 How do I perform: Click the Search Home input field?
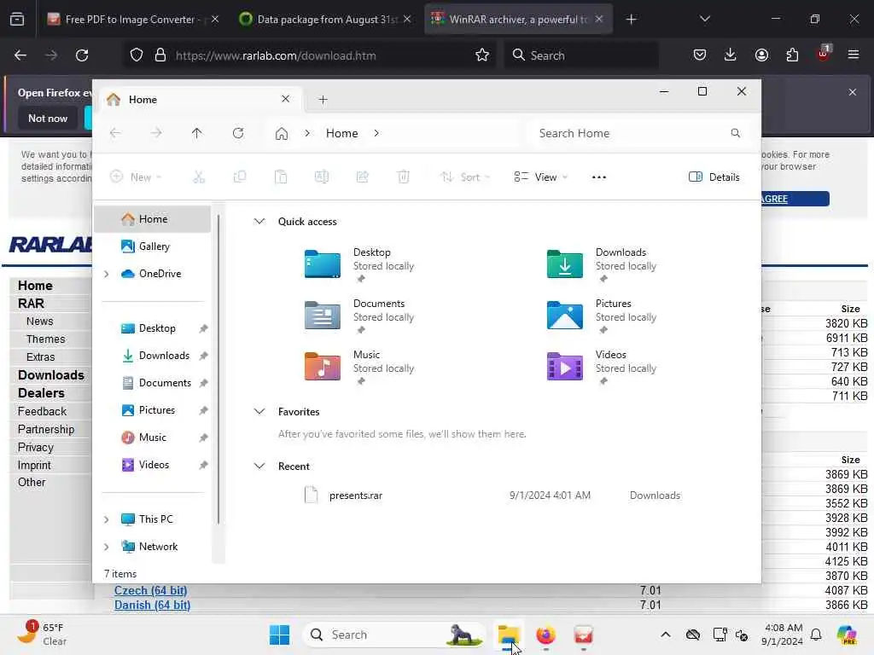(638, 133)
